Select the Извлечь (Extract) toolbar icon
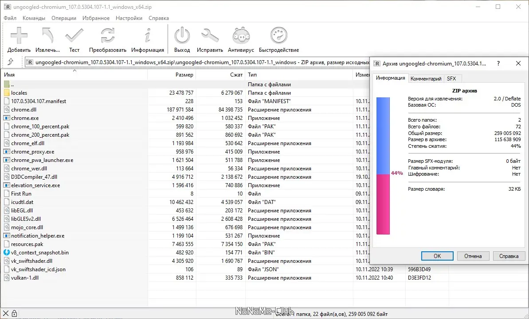Image resolution: width=529 pixels, height=319 pixels. tap(47, 35)
